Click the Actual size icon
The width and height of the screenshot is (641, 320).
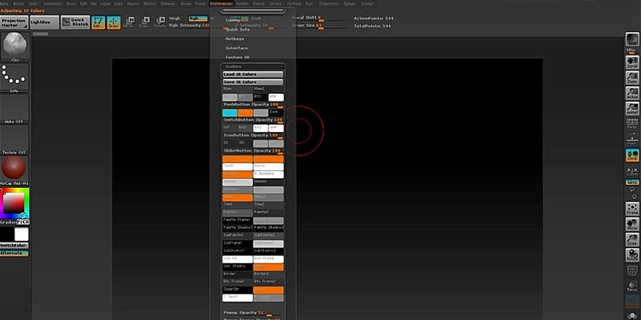[632, 94]
